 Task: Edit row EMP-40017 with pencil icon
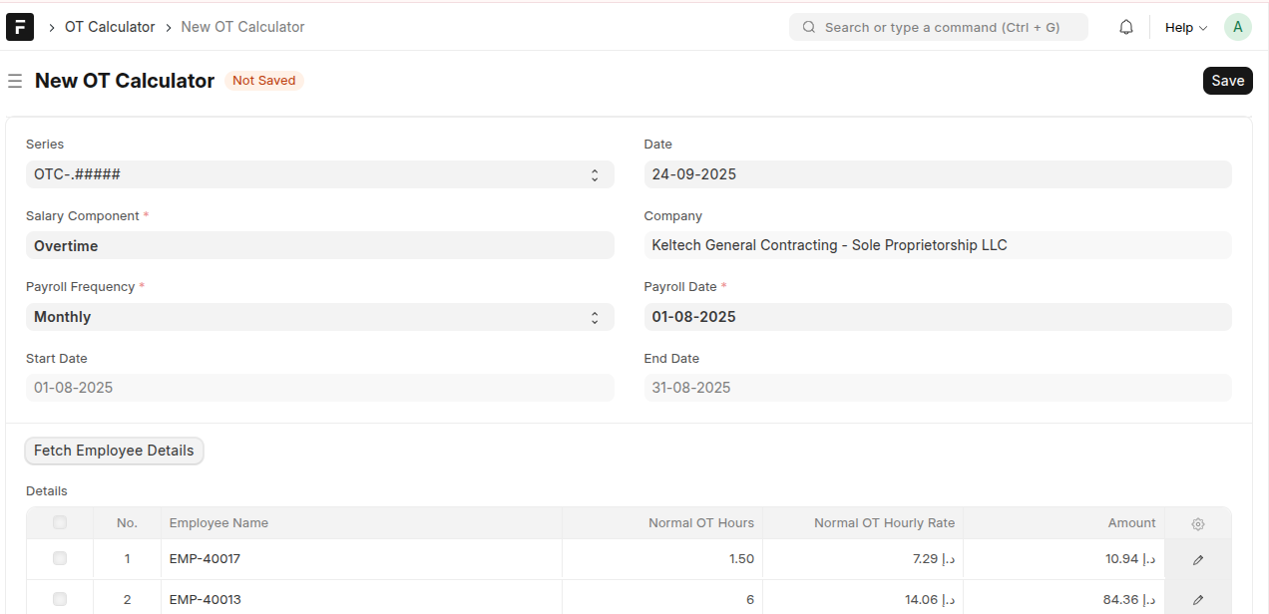1198,559
